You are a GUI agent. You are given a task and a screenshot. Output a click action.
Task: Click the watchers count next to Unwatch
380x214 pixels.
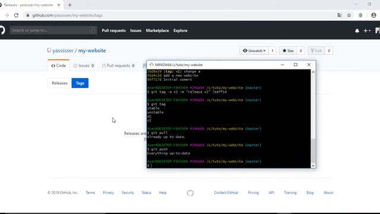(x=273, y=51)
